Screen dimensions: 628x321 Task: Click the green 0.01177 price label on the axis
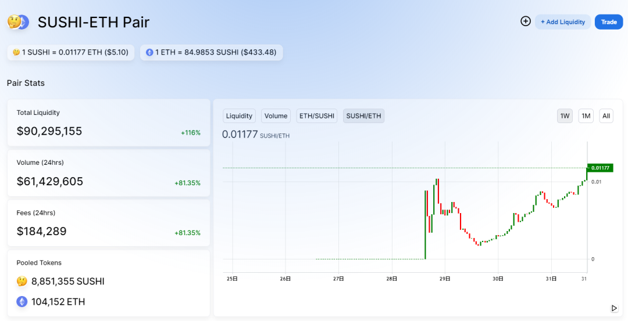(600, 168)
